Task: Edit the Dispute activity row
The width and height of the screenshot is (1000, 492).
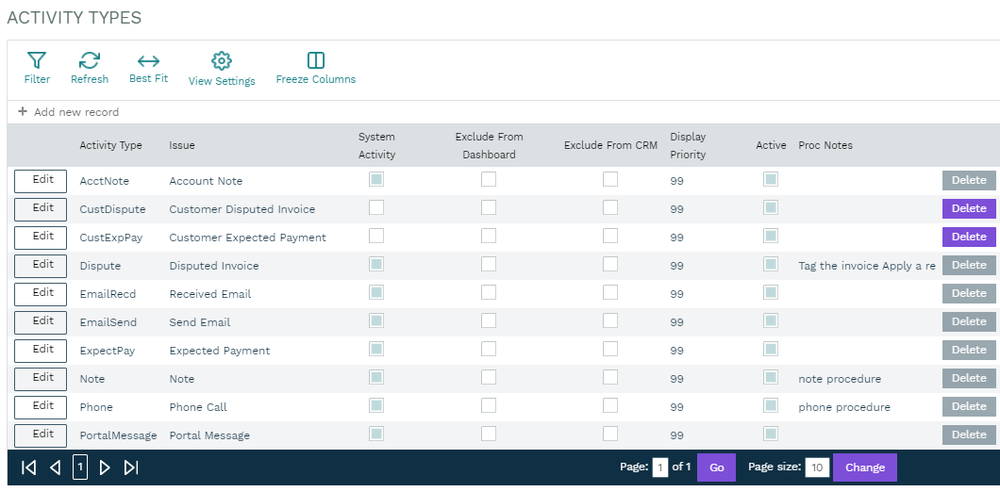Action: (x=41, y=266)
